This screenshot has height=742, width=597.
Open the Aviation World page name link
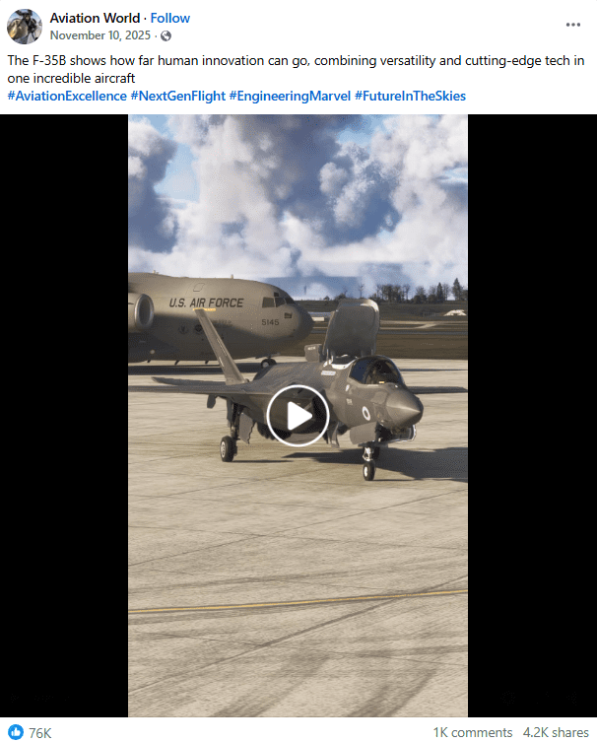(96, 18)
